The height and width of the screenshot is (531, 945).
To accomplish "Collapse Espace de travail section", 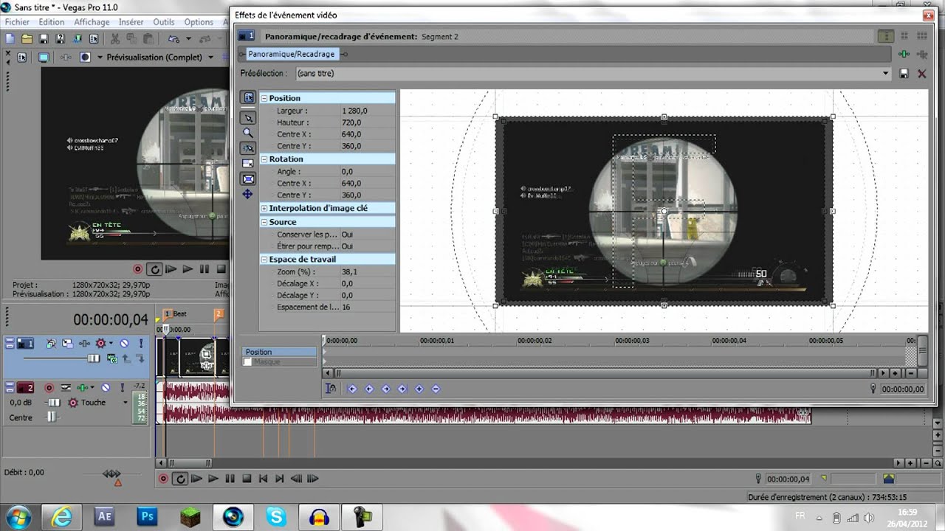I will point(264,260).
